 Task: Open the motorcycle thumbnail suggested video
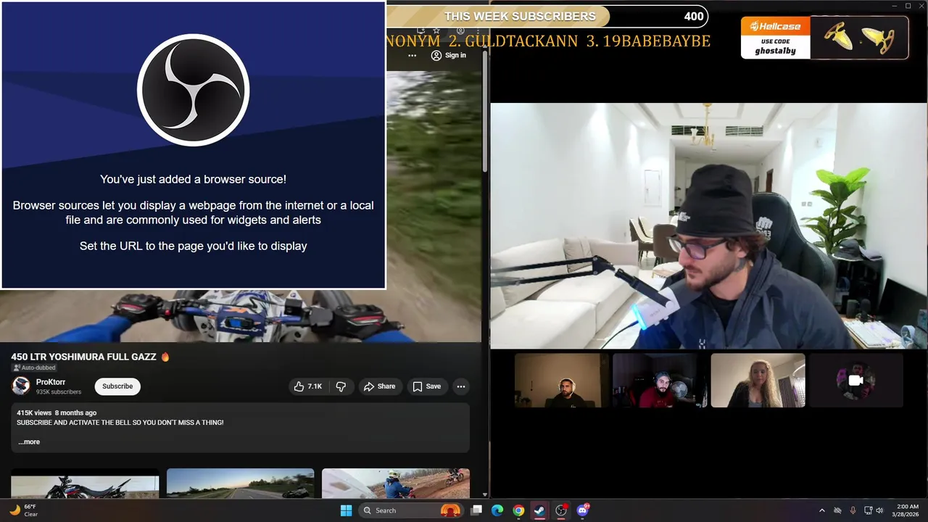pos(85,484)
